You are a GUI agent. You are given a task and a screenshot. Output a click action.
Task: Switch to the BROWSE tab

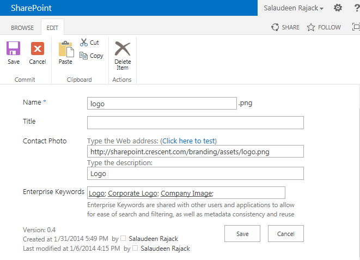pyautogui.click(x=22, y=28)
